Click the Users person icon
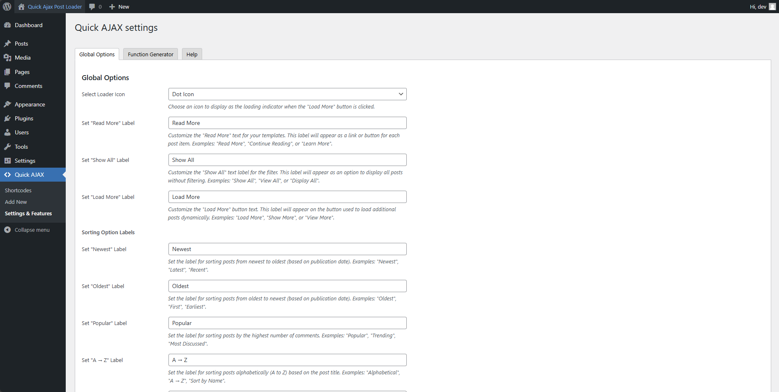The width and height of the screenshot is (779, 392). click(x=7, y=132)
